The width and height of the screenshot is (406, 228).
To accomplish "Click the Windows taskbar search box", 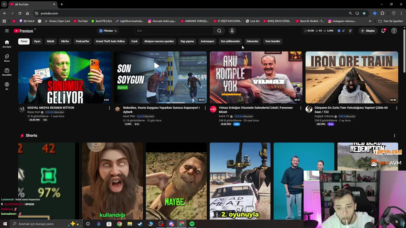I will point(47,224).
